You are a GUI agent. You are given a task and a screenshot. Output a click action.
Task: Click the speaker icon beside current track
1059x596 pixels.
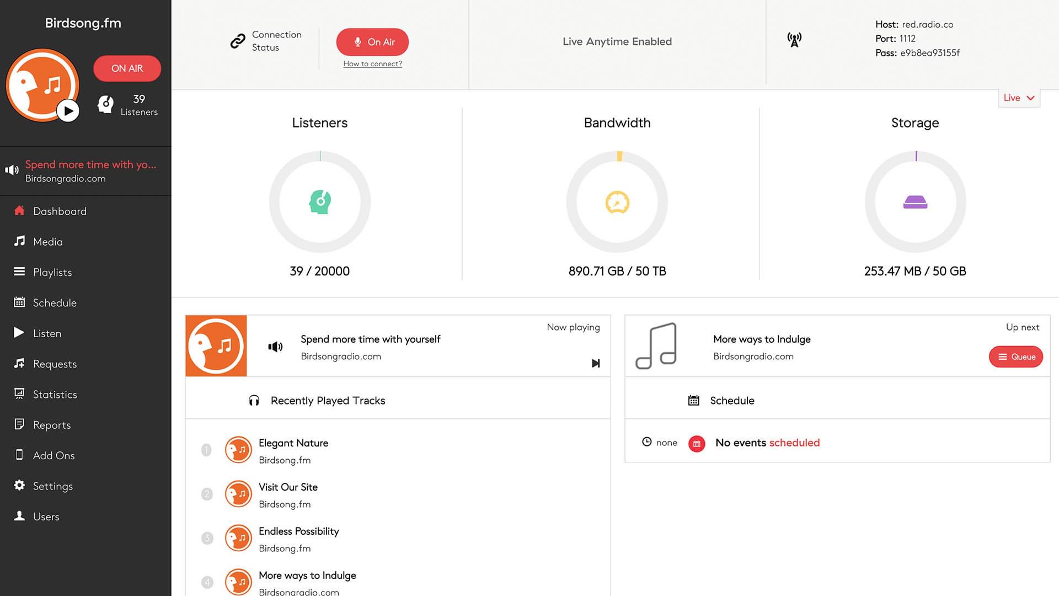tap(275, 347)
